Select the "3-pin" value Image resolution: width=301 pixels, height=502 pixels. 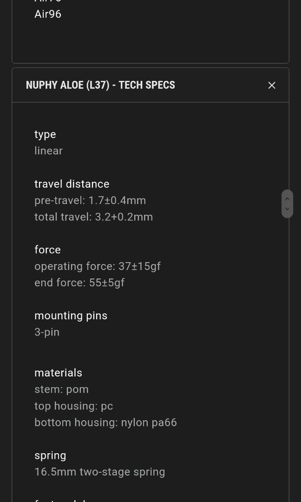pyautogui.click(x=47, y=332)
